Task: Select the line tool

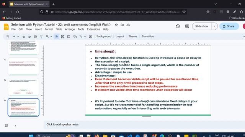Action: 81,37
